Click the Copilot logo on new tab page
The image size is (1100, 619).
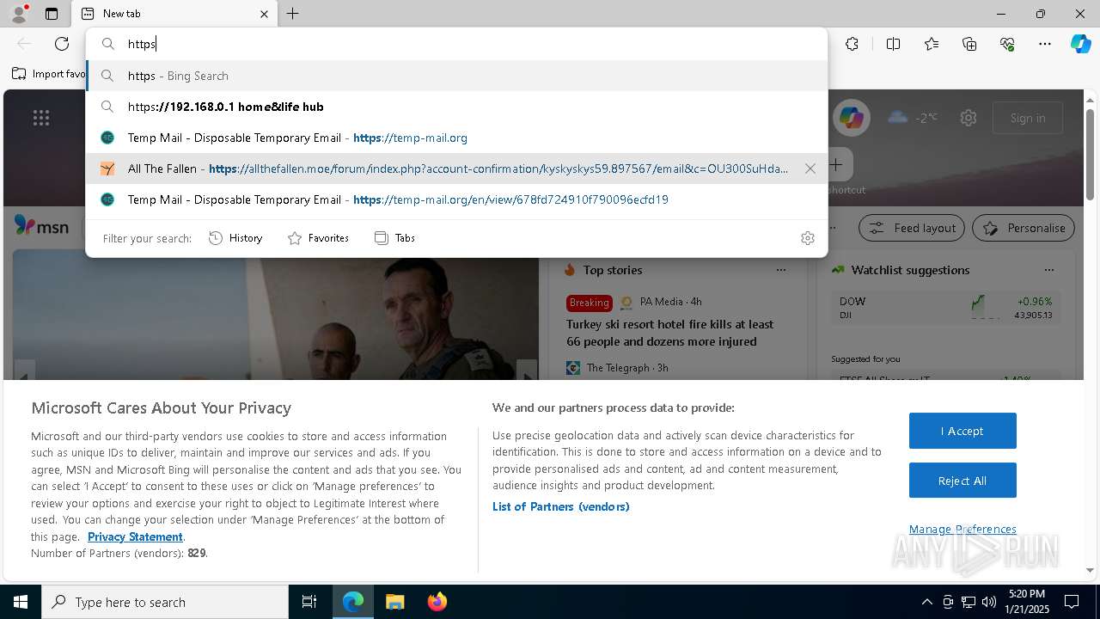click(x=851, y=118)
